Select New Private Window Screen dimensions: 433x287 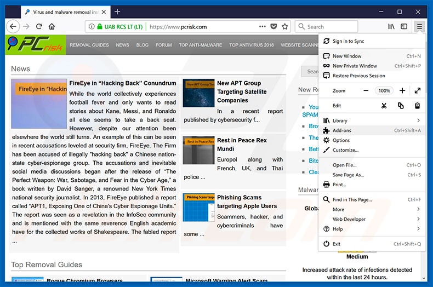[355, 66]
